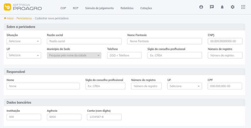Navigate to Periciadoras breadcrumb link
251x128 pixels.
[x=24, y=18]
